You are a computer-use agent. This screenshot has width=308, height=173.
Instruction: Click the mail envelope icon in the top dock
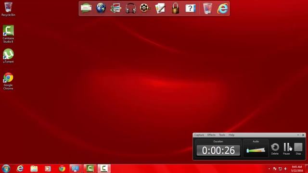coord(86,8)
